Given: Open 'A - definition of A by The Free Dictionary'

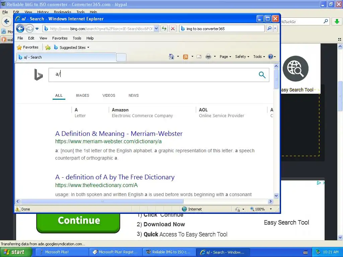Looking at the screenshot, I should point(115,177).
